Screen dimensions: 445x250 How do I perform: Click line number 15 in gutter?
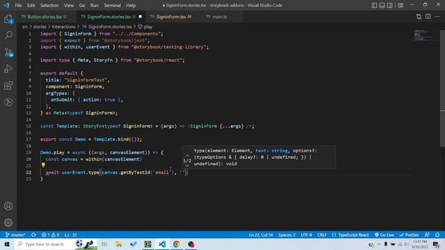(29, 126)
